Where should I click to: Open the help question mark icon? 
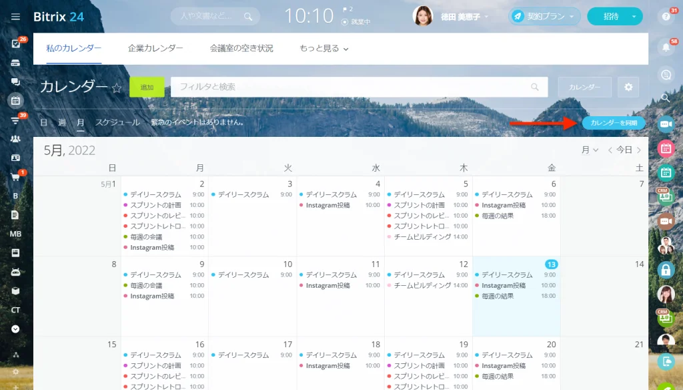click(x=666, y=17)
